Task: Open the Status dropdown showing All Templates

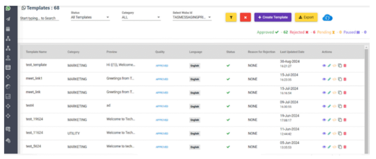Action: 90,17
